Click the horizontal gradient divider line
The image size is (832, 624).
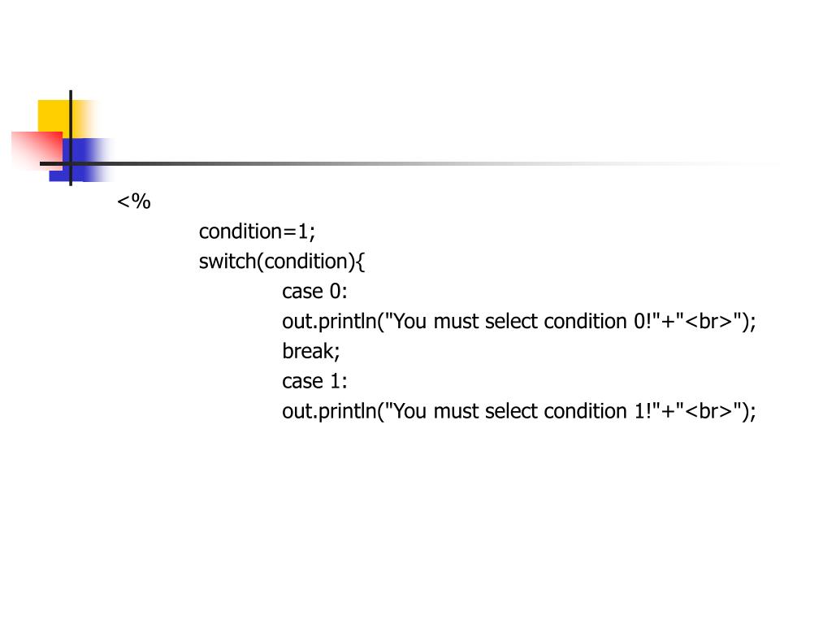tap(409, 163)
